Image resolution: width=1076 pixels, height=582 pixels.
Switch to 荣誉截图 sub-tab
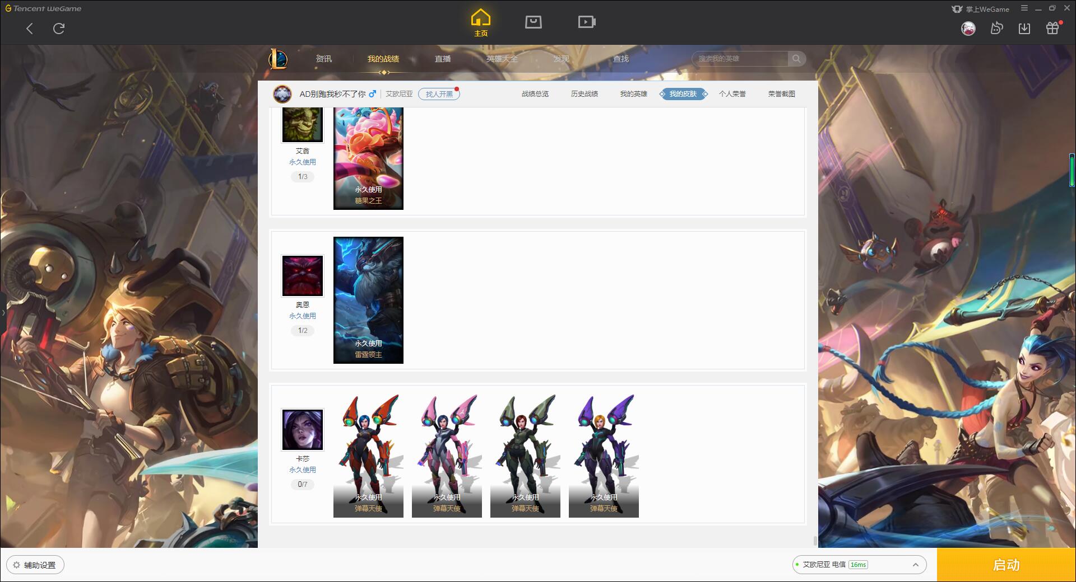pos(782,94)
